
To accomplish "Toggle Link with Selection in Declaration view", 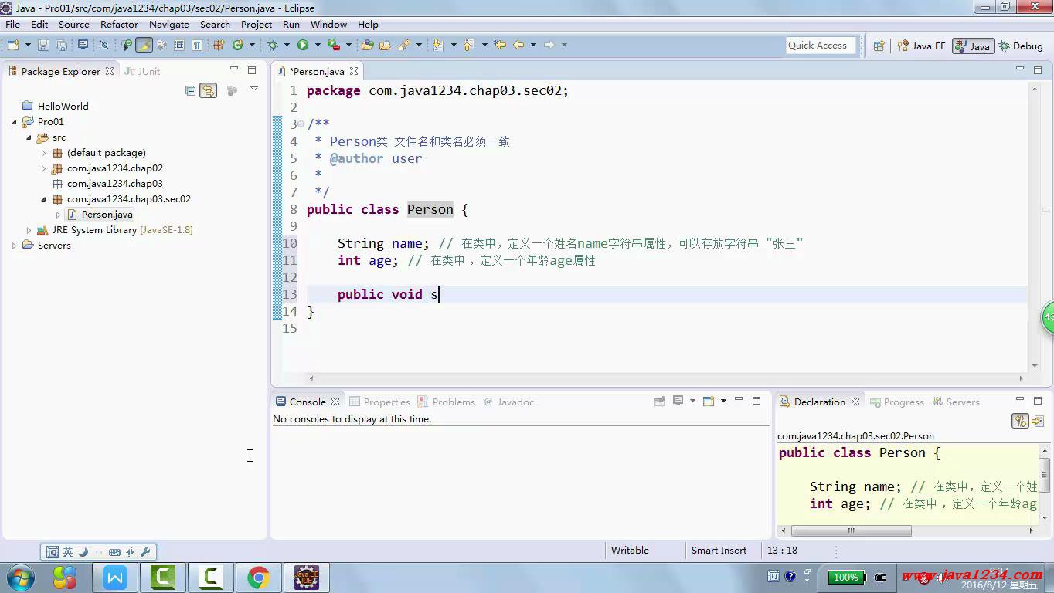I will click(1020, 421).
